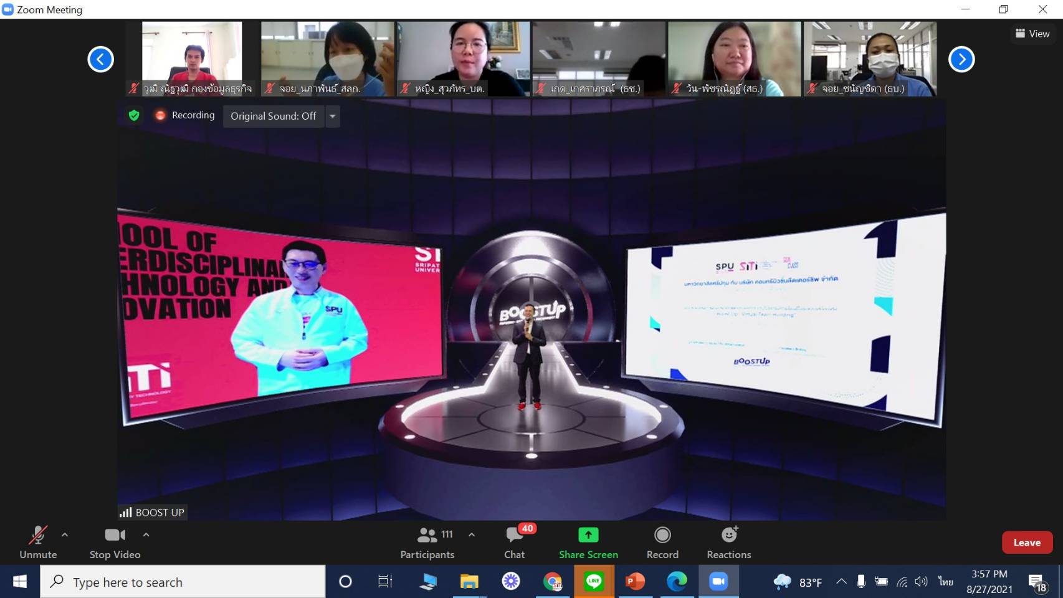Click the green Share Screen button

click(x=588, y=542)
